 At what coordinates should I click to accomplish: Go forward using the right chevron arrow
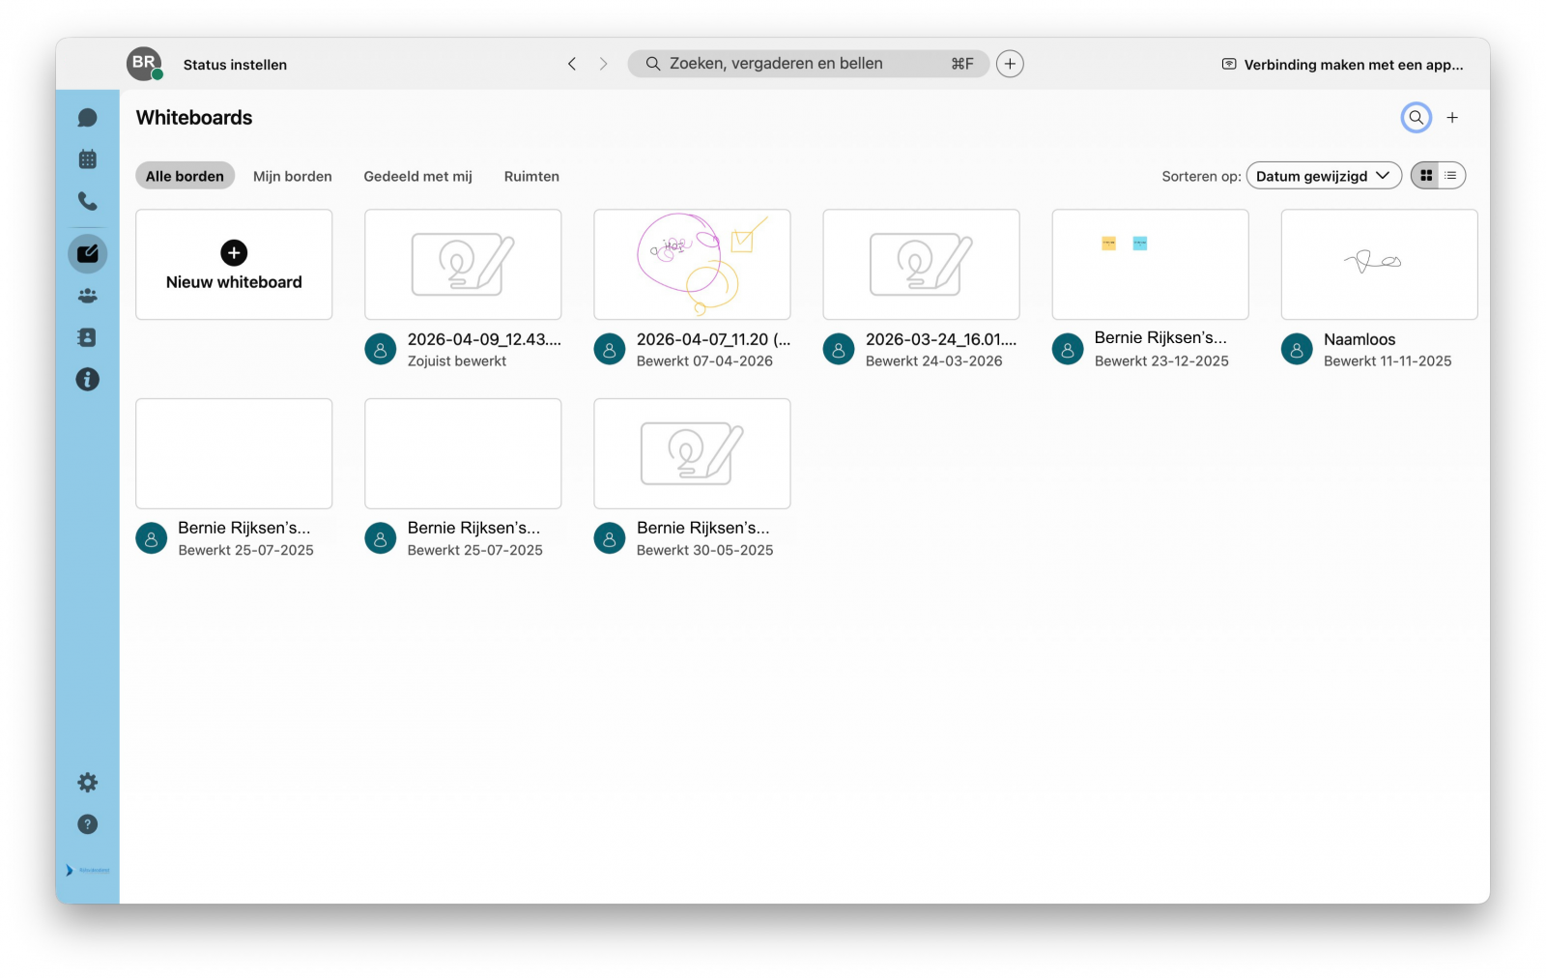[603, 63]
